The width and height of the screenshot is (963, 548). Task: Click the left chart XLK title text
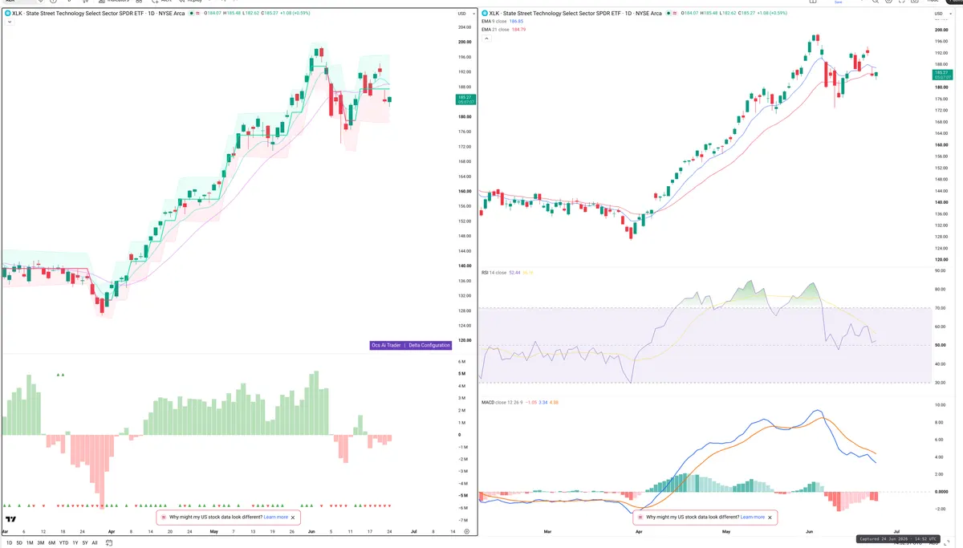(99, 13)
